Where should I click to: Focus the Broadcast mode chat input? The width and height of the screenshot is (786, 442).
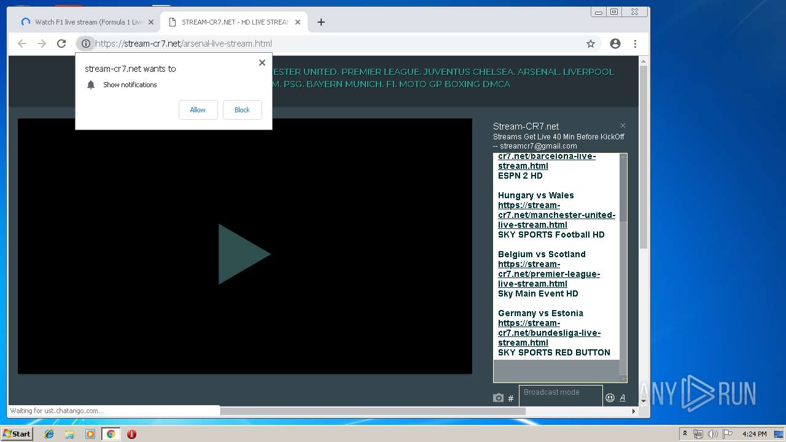(561, 395)
